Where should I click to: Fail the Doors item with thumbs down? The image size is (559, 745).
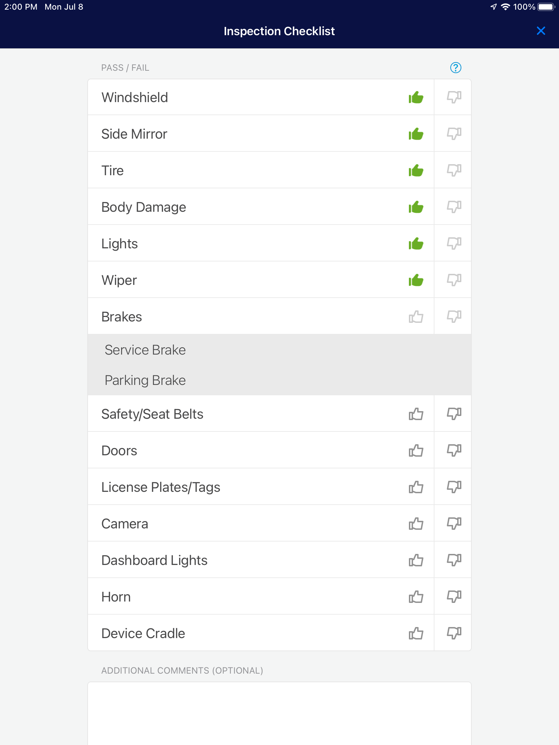click(x=454, y=450)
